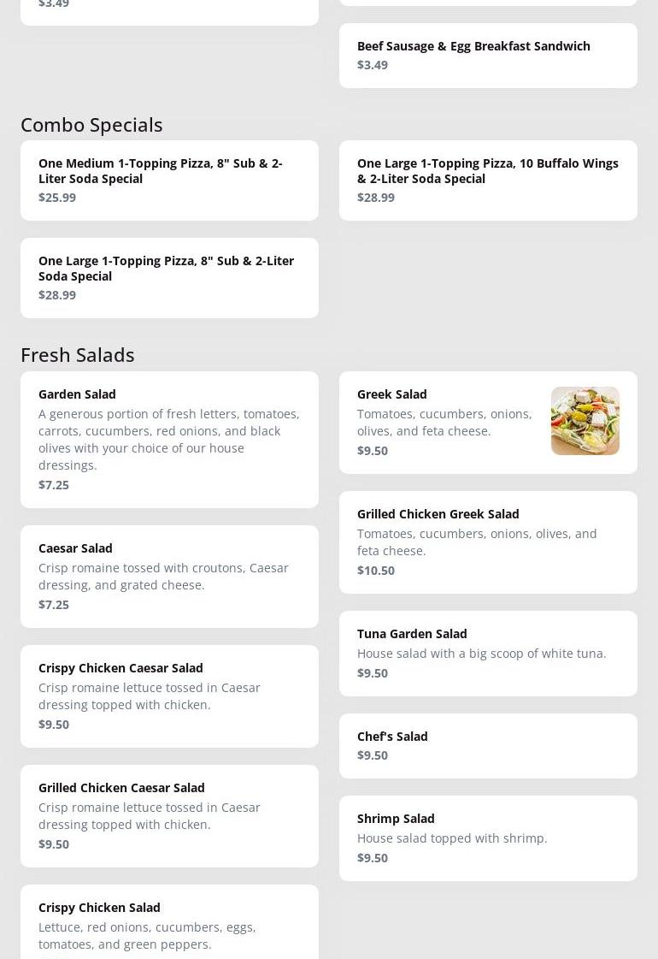
Task: Click the Fresh Salads section heading
Action: pyautogui.click(x=78, y=354)
